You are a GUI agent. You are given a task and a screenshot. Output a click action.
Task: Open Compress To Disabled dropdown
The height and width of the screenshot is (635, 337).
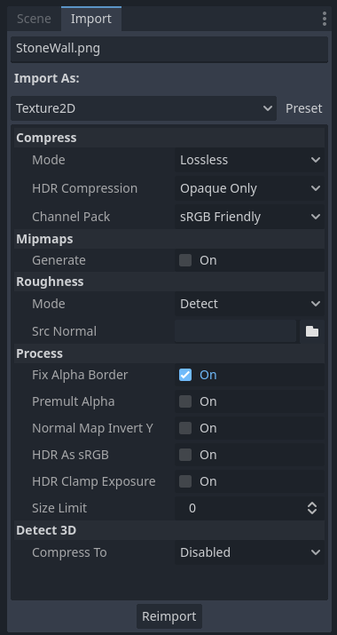[249, 552]
